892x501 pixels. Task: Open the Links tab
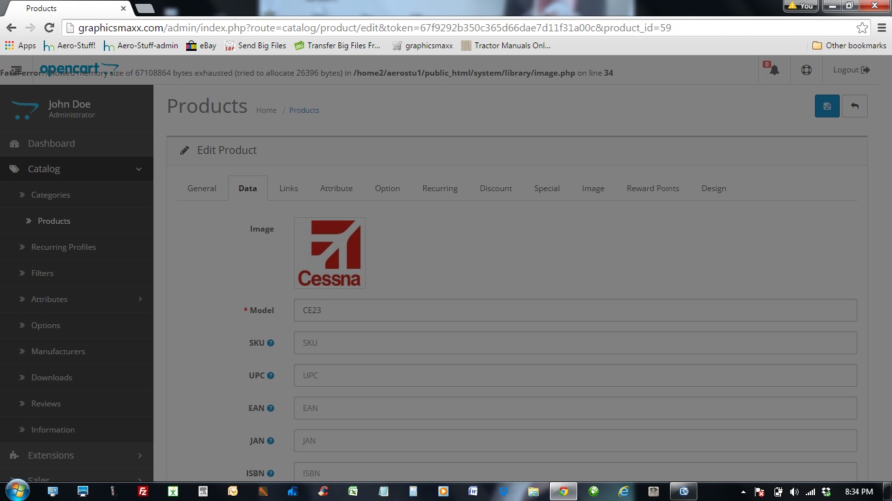[289, 188]
